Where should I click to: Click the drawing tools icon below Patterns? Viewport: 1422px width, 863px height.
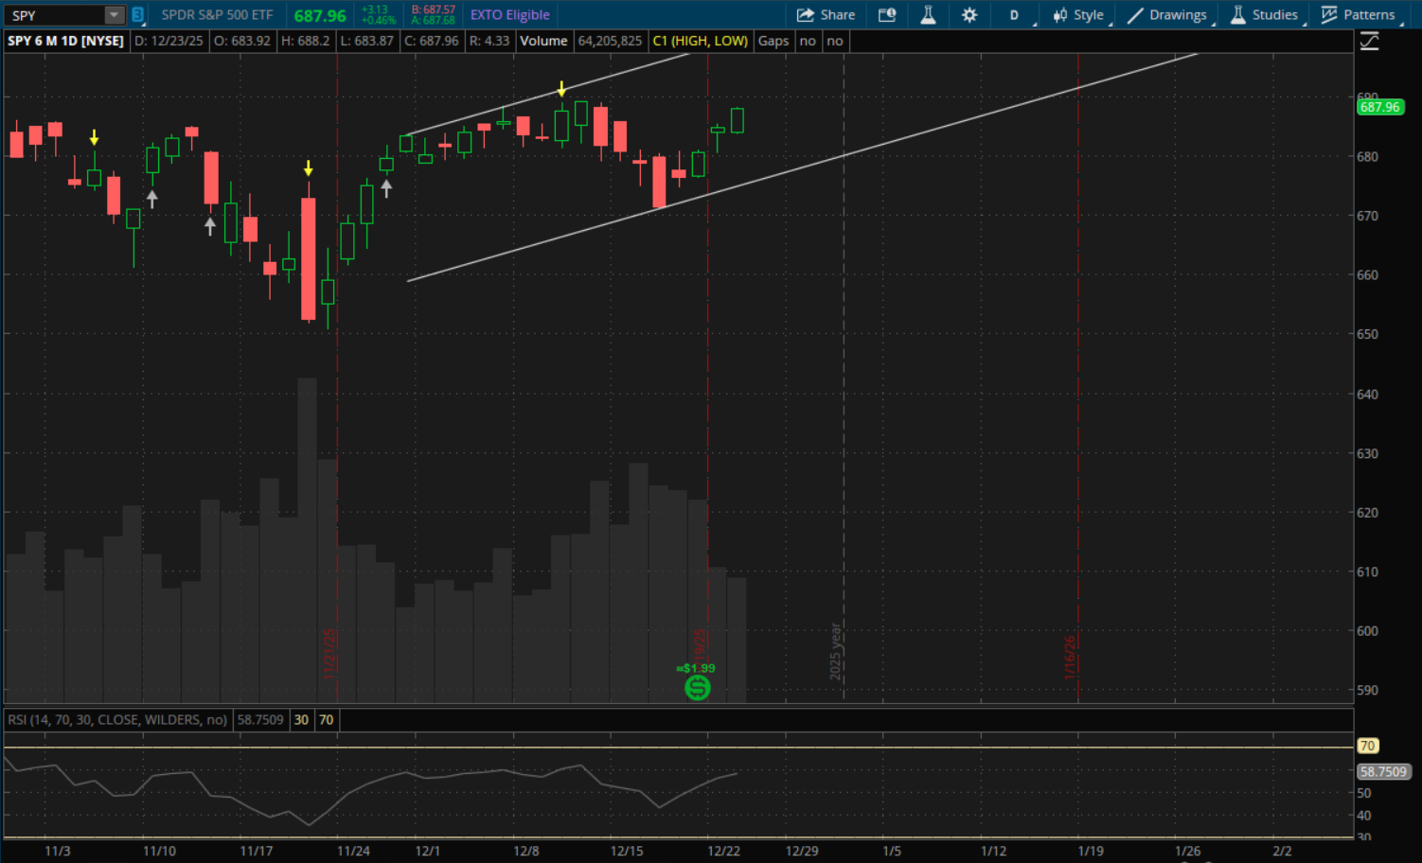point(1369,42)
